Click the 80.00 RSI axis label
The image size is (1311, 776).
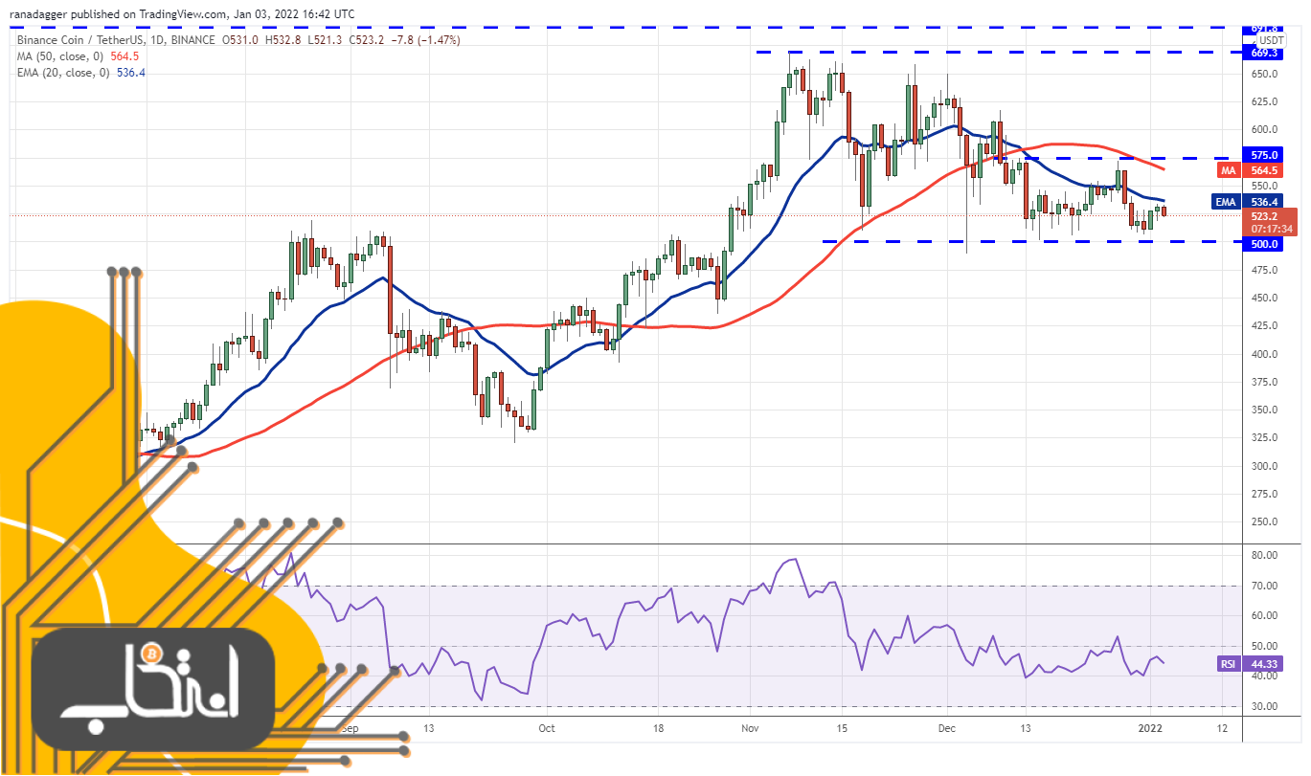[x=1264, y=556]
